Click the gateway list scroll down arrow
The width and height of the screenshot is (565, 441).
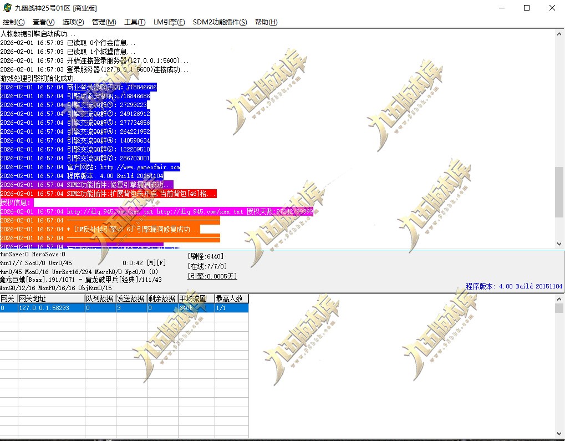coord(559,434)
